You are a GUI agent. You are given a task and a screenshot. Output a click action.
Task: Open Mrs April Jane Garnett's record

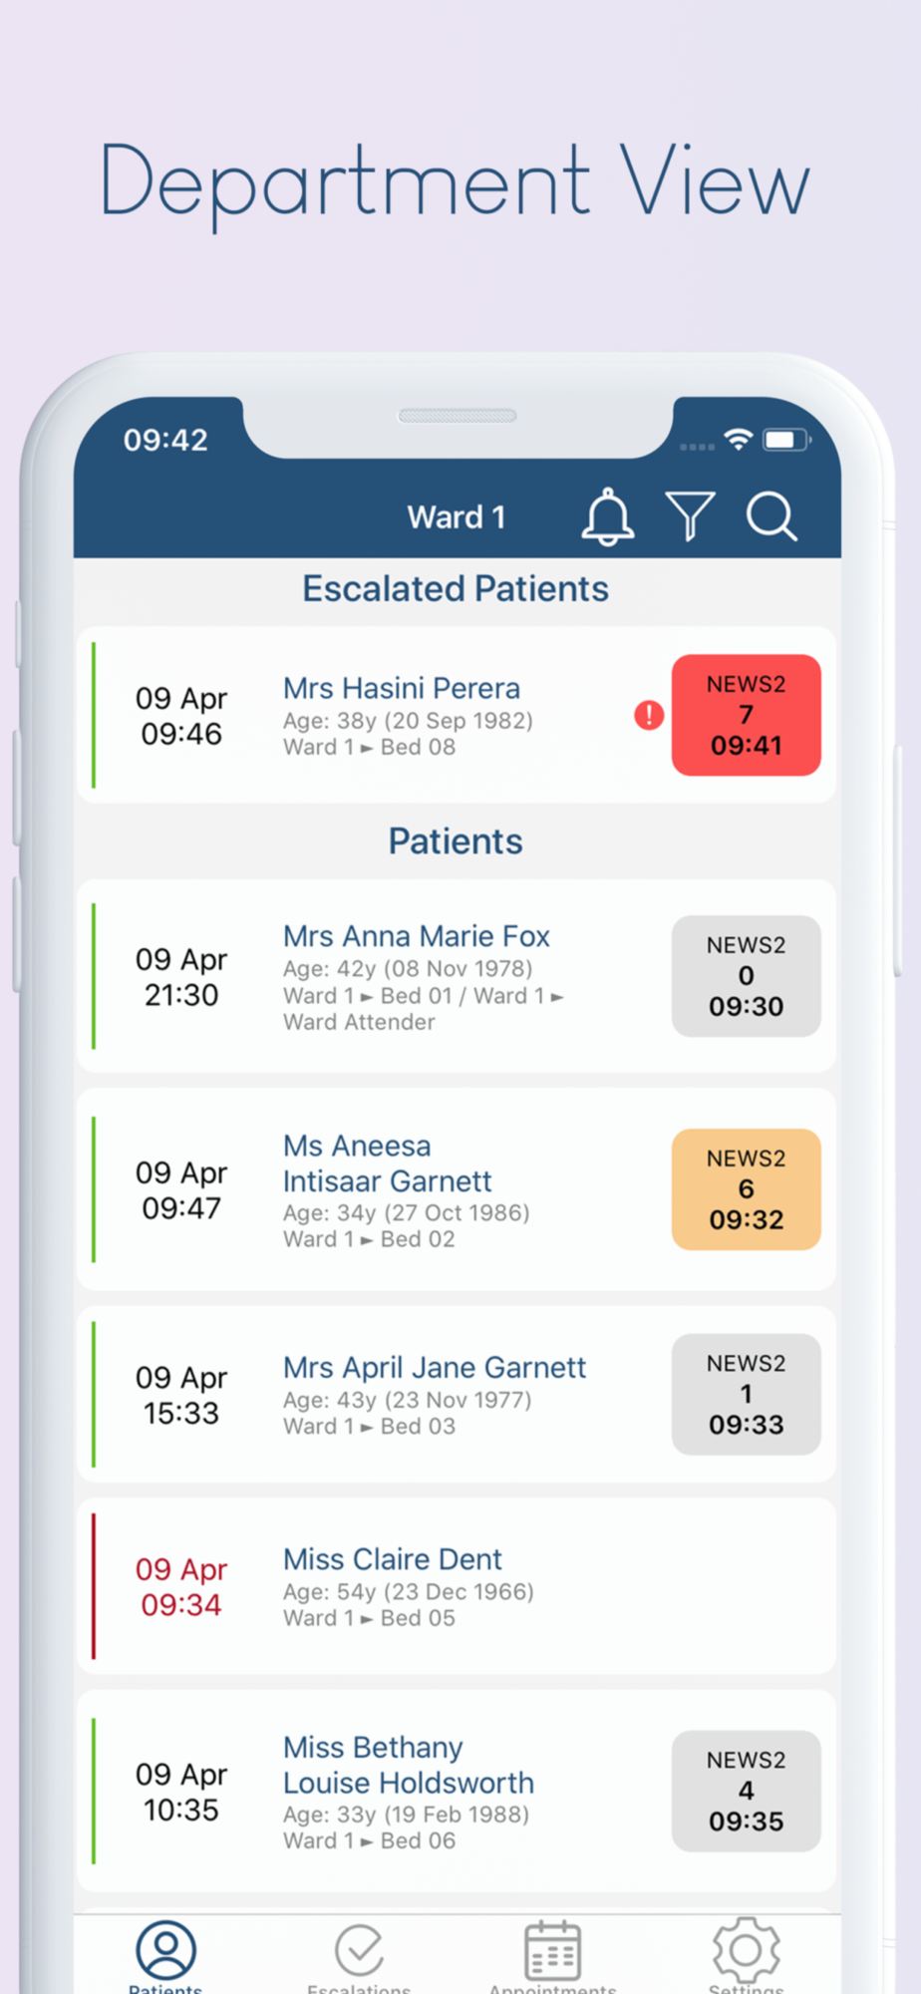coord(434,1368)
